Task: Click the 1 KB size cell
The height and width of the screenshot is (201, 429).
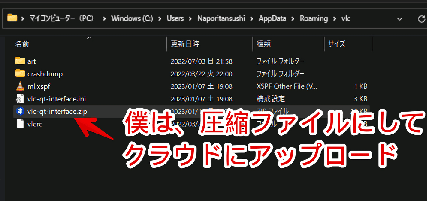Action: pyautogui.click(x=361, y=86)
